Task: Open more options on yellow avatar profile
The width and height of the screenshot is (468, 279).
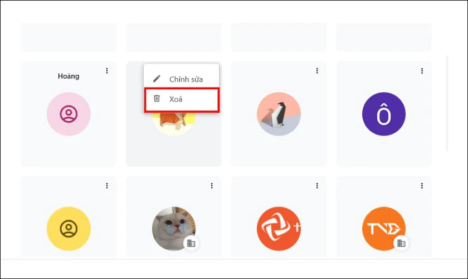Action: [x=107, y=186]
